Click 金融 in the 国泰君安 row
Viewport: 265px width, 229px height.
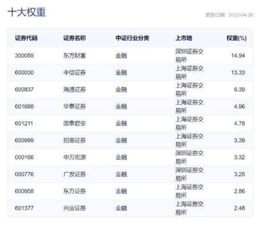(121, 124)
